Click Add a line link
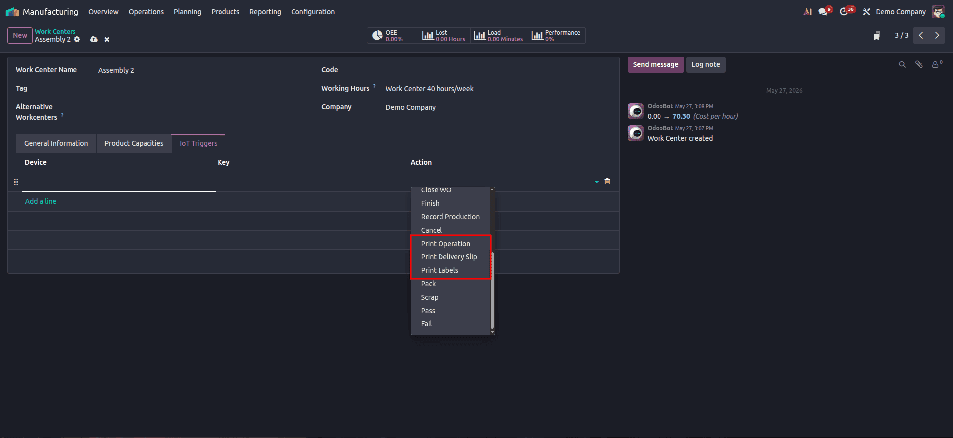This screenshot has width=953, height=438. click(x=41, y=201)
